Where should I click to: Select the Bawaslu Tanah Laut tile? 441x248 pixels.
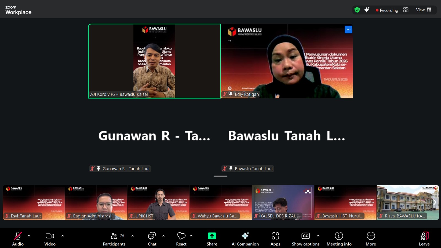point(287,136)
